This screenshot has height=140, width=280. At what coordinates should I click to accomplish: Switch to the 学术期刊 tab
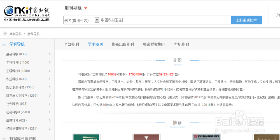click(x=95, y=44)
